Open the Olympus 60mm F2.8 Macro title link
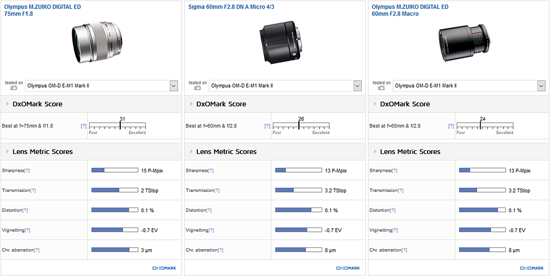The width and height of the screenshot is (550, 276). [410, 10]
